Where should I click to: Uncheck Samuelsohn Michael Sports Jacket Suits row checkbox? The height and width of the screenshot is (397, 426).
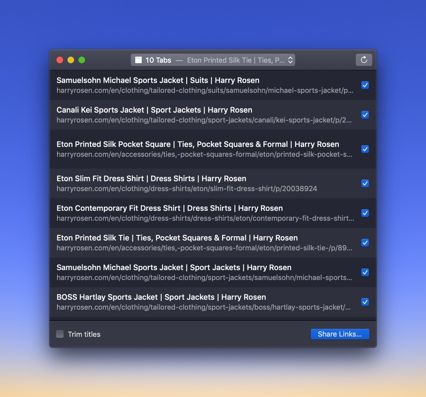click(x=365, y=85)
